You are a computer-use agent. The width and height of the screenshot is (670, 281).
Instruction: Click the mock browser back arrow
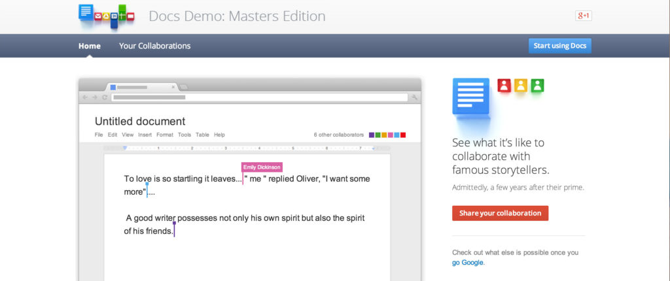(x=85, y=97)
